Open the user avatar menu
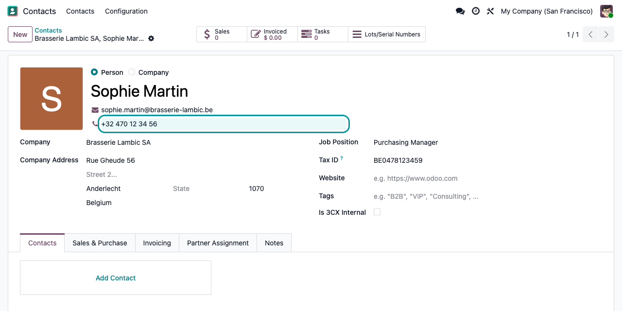Viewport: 622px width, 311px height. [x=606, y=11]
